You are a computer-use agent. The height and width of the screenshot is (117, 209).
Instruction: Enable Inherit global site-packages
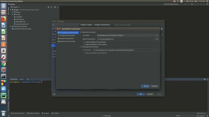pyautogui.click(x=84, y=42)
